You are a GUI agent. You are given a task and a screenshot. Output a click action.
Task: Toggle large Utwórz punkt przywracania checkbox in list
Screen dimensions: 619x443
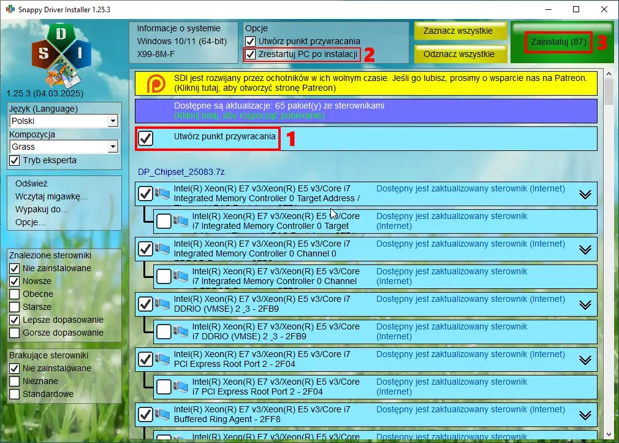[x=146, y=138]
